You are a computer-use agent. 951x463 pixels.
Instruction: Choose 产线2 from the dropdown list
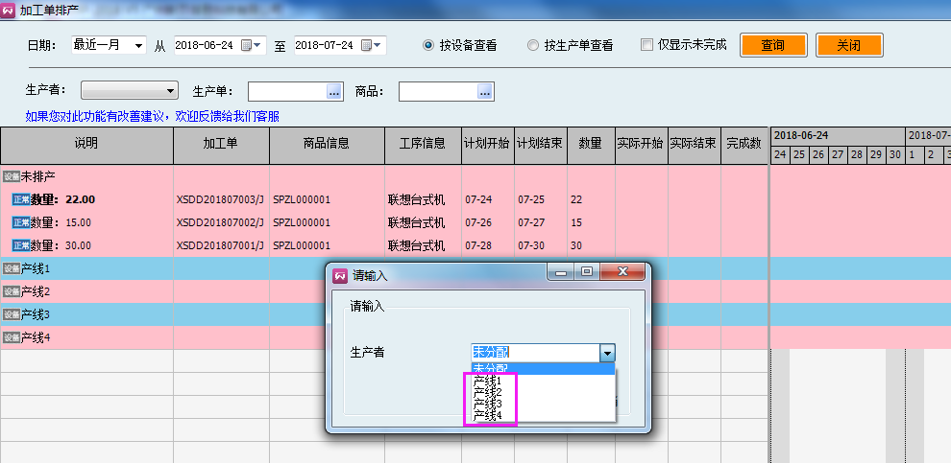pyautogui.click(x=489, y=392)
